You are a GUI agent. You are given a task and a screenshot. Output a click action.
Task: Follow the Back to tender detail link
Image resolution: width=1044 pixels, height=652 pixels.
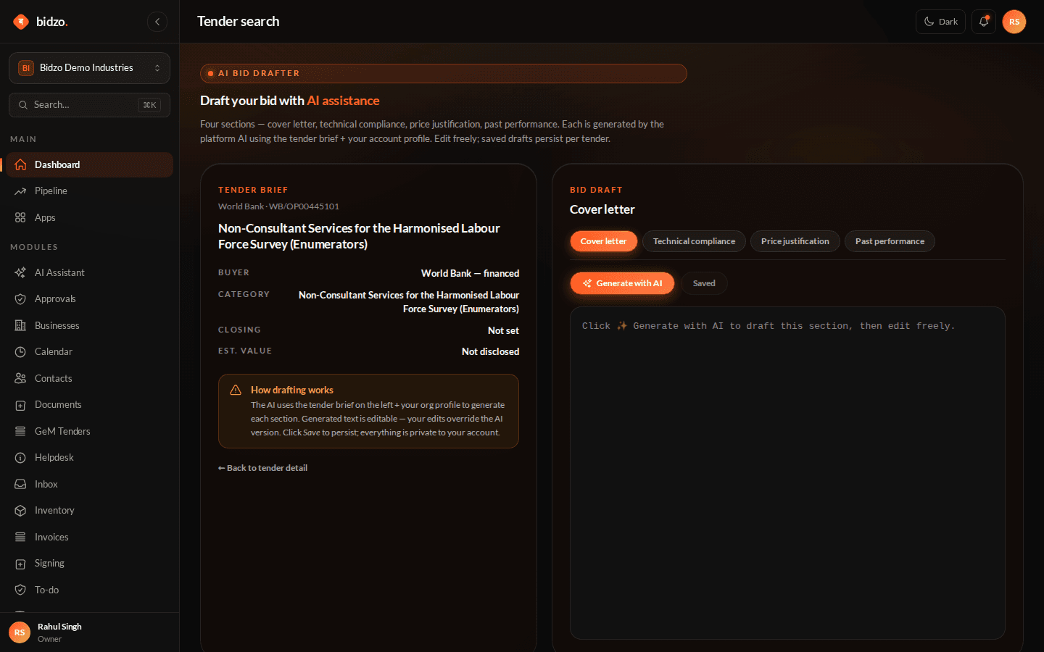pyautogui.click(x=262, y=468)
